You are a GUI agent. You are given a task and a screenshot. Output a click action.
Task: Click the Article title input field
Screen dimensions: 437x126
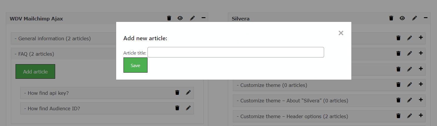coord(236,52)
